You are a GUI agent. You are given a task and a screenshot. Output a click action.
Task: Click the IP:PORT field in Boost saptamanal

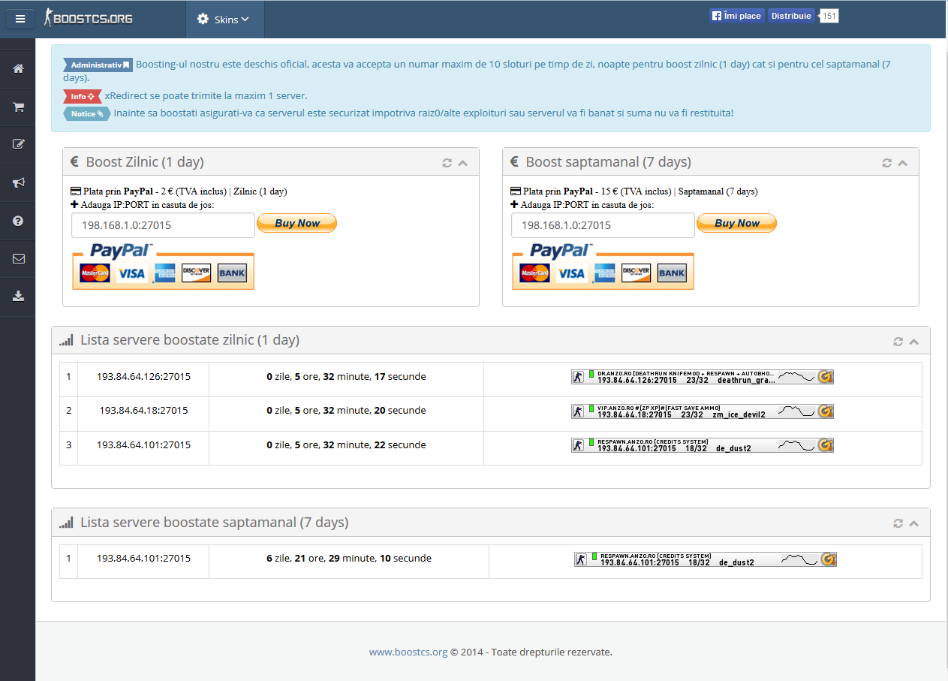603,225
